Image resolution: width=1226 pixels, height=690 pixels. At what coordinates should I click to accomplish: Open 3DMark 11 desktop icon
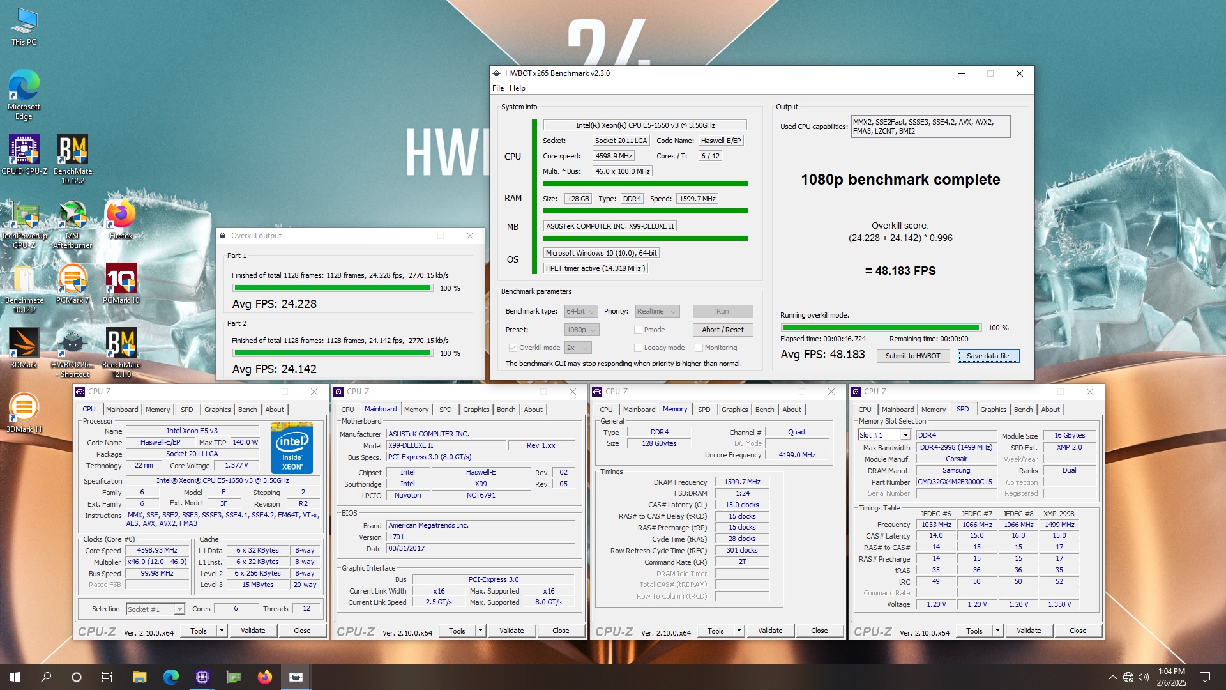pyautogui.click(x=24, y=412)
